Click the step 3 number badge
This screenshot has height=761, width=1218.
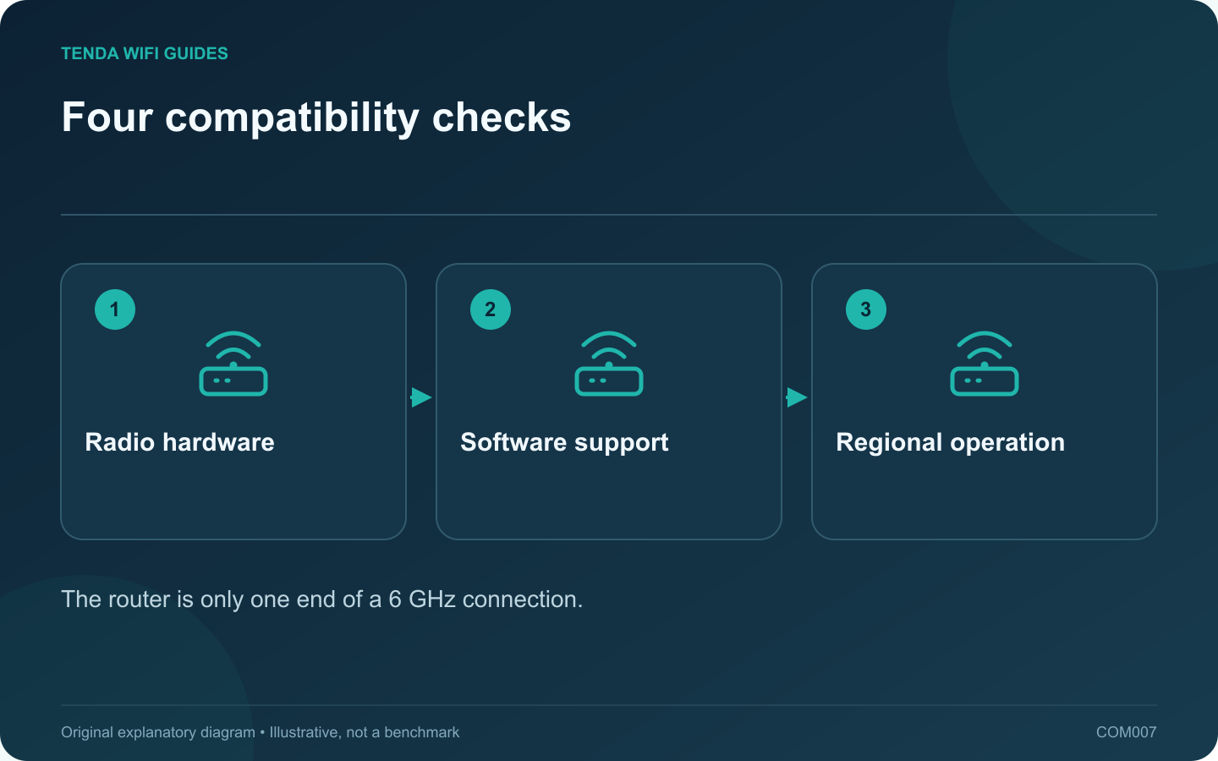(x=866, y=309)
